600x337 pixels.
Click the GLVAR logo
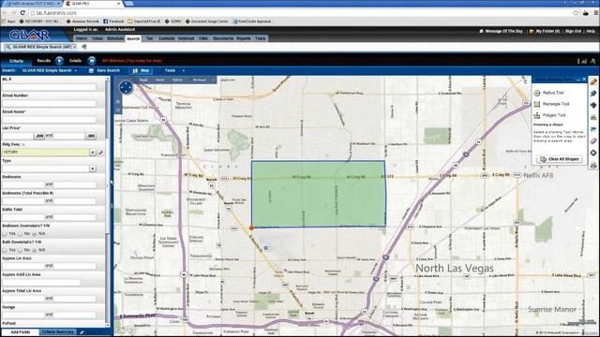[x=29, y=36]
